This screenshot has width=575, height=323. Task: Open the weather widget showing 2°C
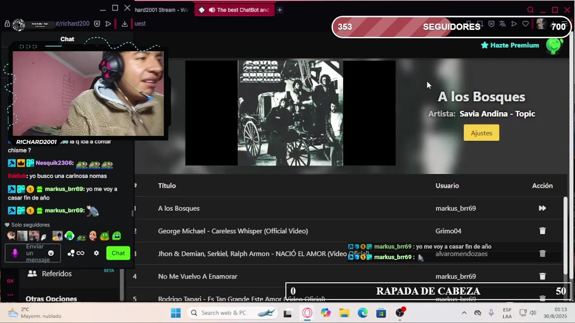(35, 313)
